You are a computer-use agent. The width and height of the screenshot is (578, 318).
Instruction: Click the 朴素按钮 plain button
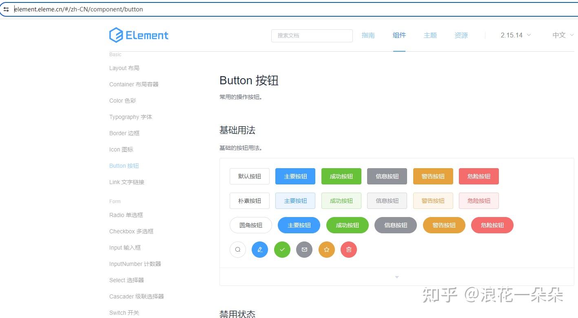click(x=249, y=200)
